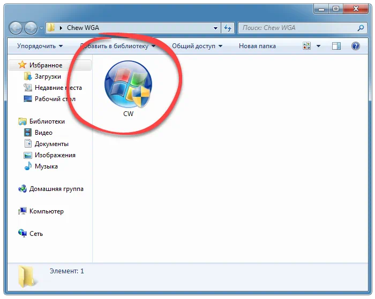The width and height of the screenshot is (375, 299).
Task: Open the Общий доступ menu
Action: [x=197, y=46]
